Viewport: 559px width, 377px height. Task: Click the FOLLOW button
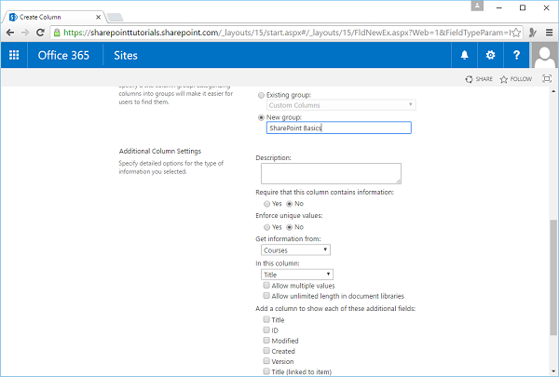coord(516,79)
